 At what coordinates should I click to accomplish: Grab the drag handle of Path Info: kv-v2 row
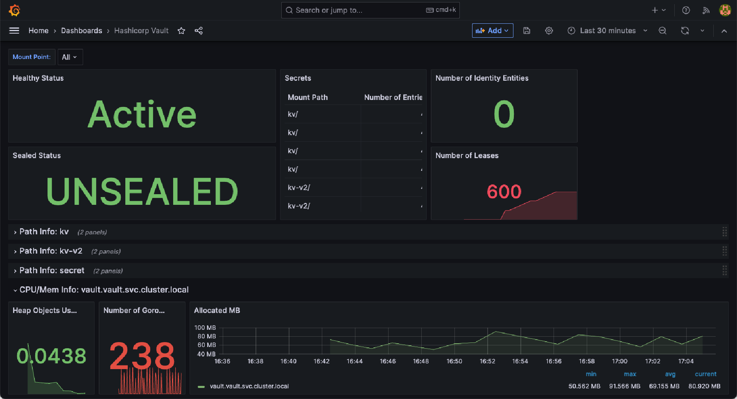[724, 251]
